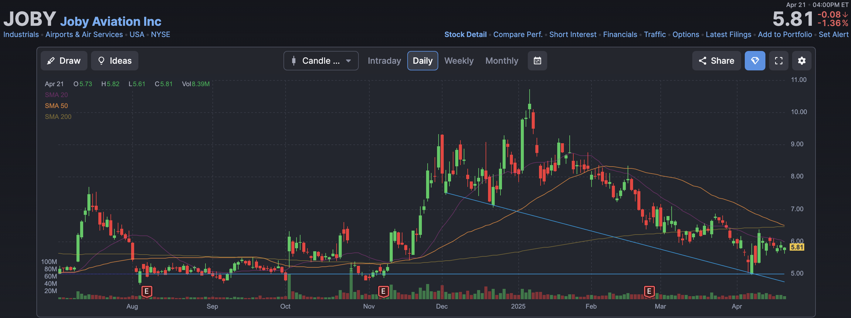Toggle fullscreen chart mode

click(779, 61)
